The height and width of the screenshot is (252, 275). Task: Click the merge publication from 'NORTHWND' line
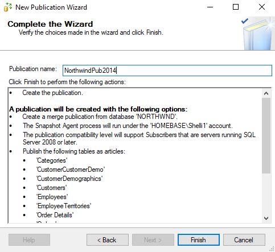click(x=100, y=117)
